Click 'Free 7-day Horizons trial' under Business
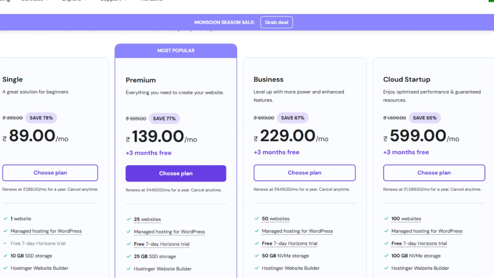Image resolution: width=494 pixels, height=278 pixels. tap(290, 243)
